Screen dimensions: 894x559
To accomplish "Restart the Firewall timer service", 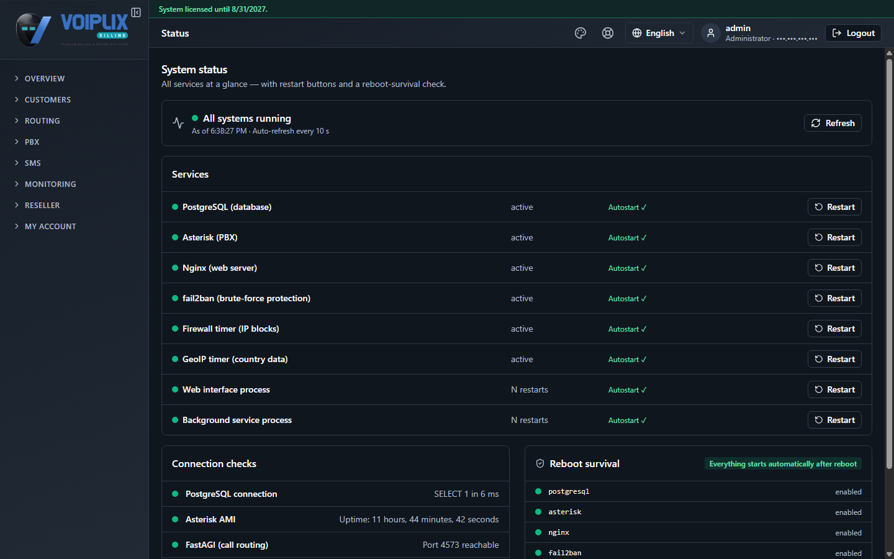I will (834, 329).
